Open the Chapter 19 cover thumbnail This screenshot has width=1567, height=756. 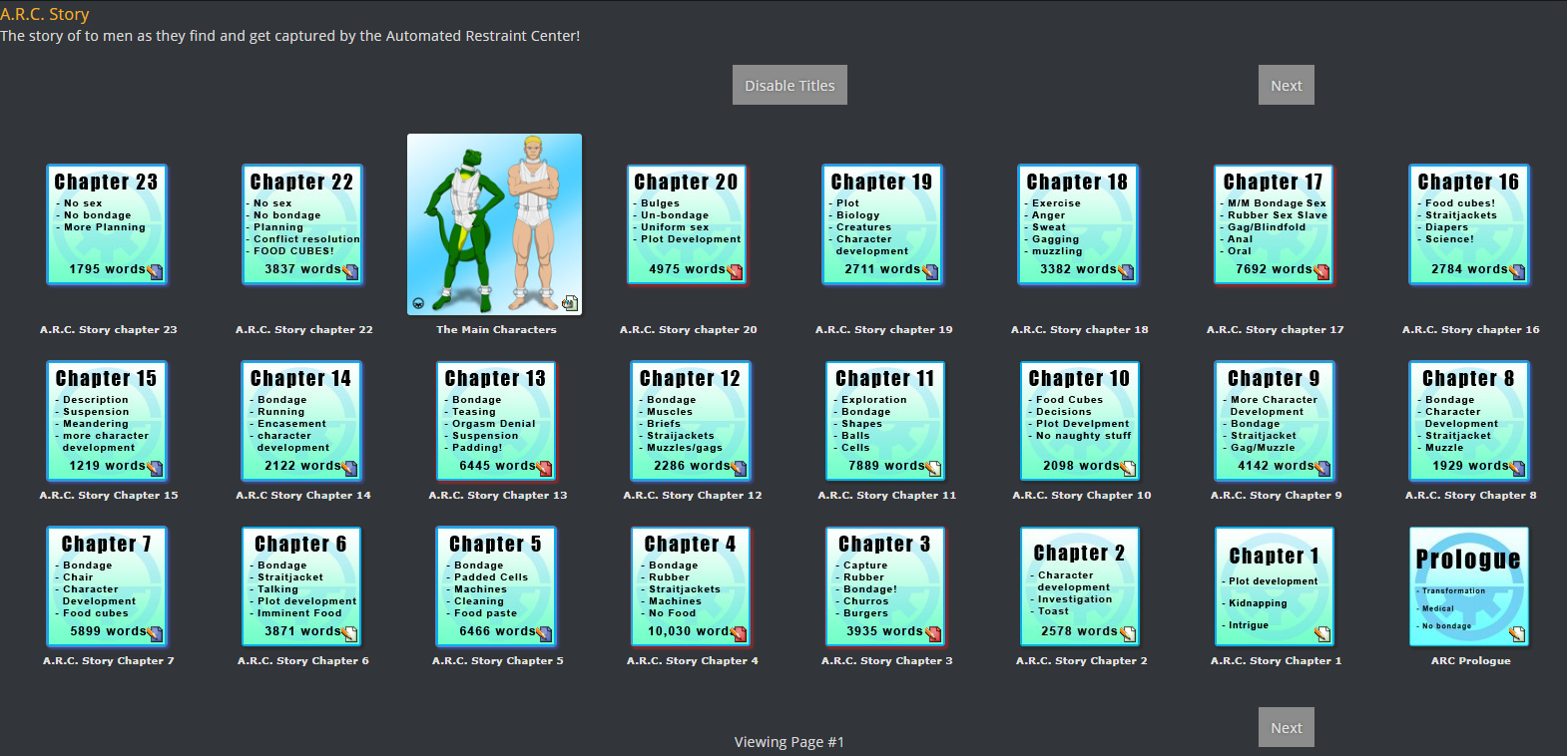tap(882, 225)
